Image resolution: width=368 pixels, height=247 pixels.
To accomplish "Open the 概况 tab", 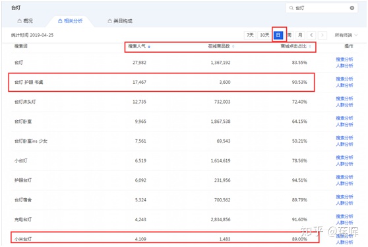I will (25, 21).
